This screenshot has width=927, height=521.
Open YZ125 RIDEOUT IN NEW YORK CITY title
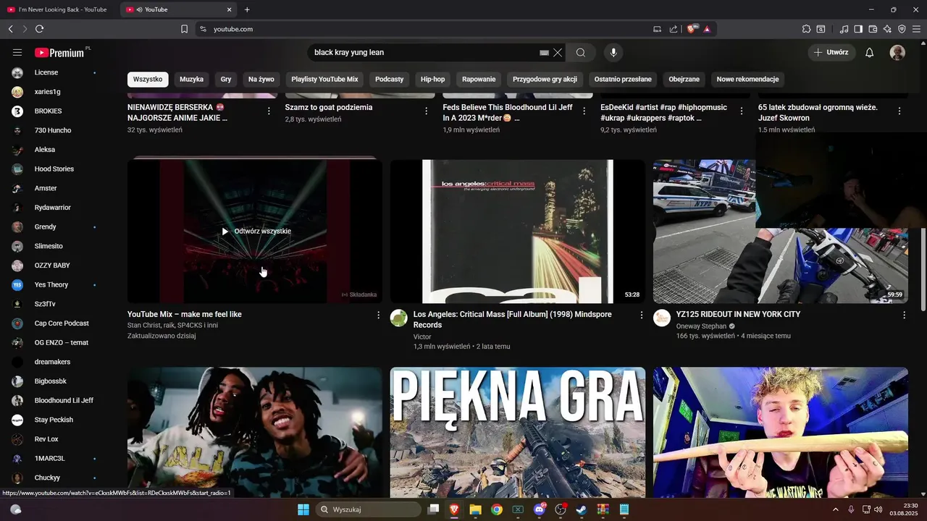click(738, 315)
